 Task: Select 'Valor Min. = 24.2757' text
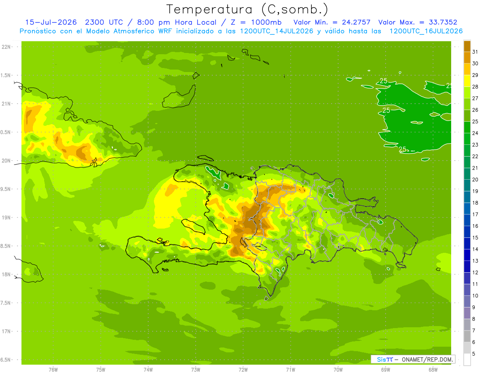332,22
